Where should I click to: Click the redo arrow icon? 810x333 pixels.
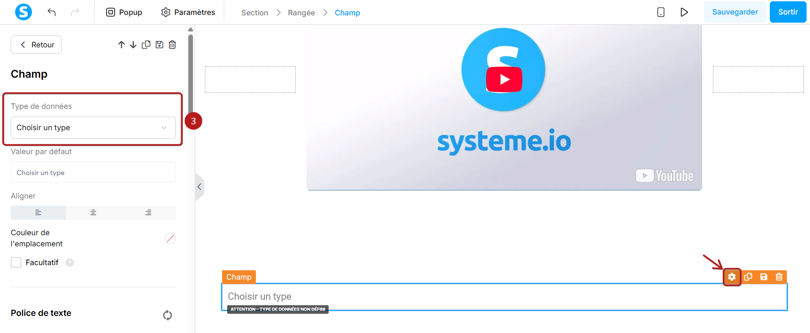[75, 12]
